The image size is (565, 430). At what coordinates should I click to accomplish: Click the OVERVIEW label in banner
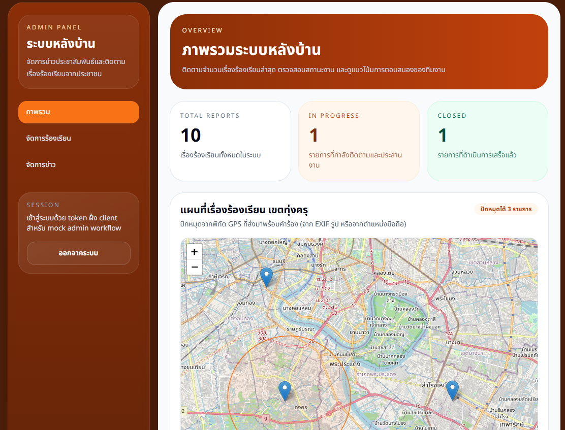[203, 30]
